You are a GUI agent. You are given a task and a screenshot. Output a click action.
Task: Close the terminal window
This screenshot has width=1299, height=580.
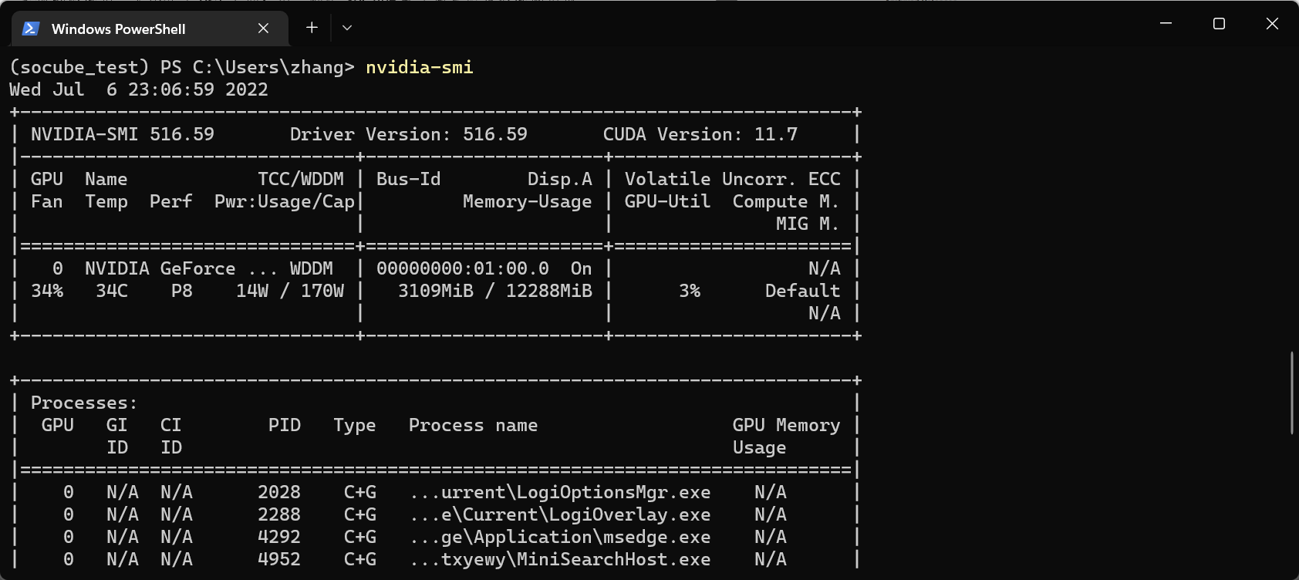click(x=1272, y=24)
